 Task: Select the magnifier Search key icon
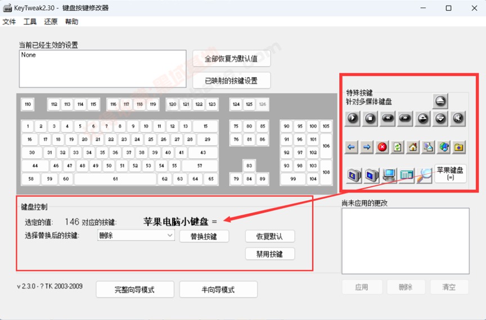[424, 175]
